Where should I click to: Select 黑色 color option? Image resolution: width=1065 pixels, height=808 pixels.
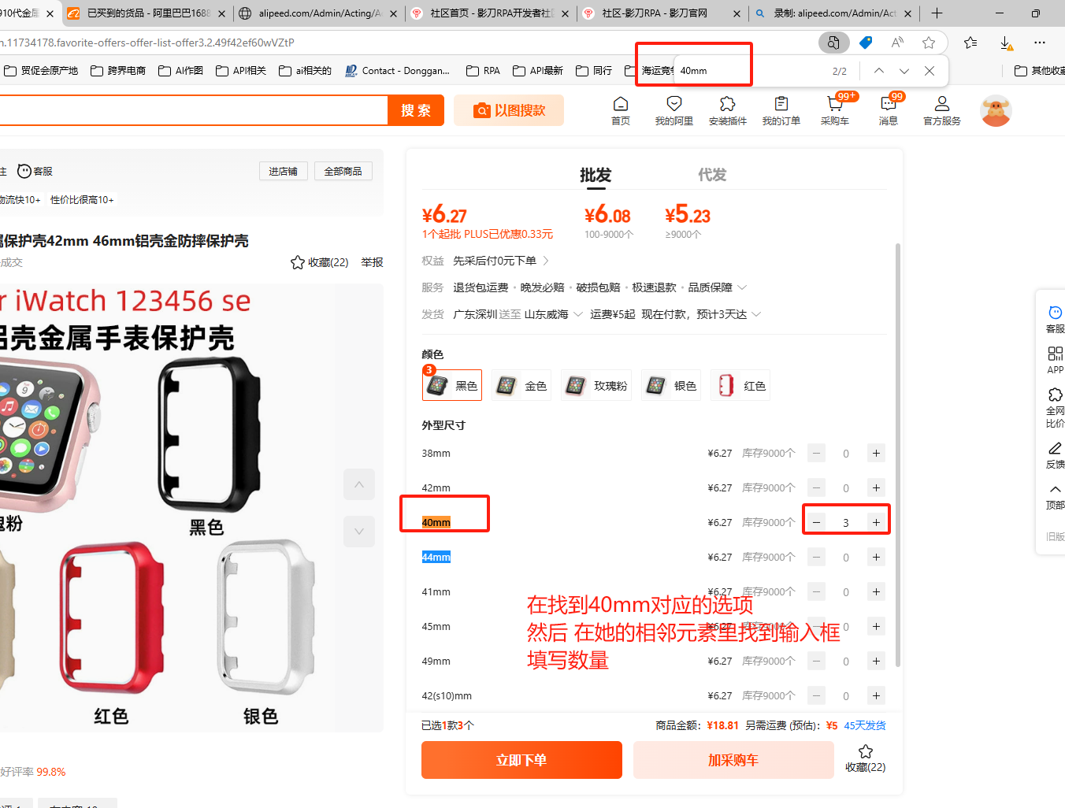pyautogui.click(x=453, y=385)
